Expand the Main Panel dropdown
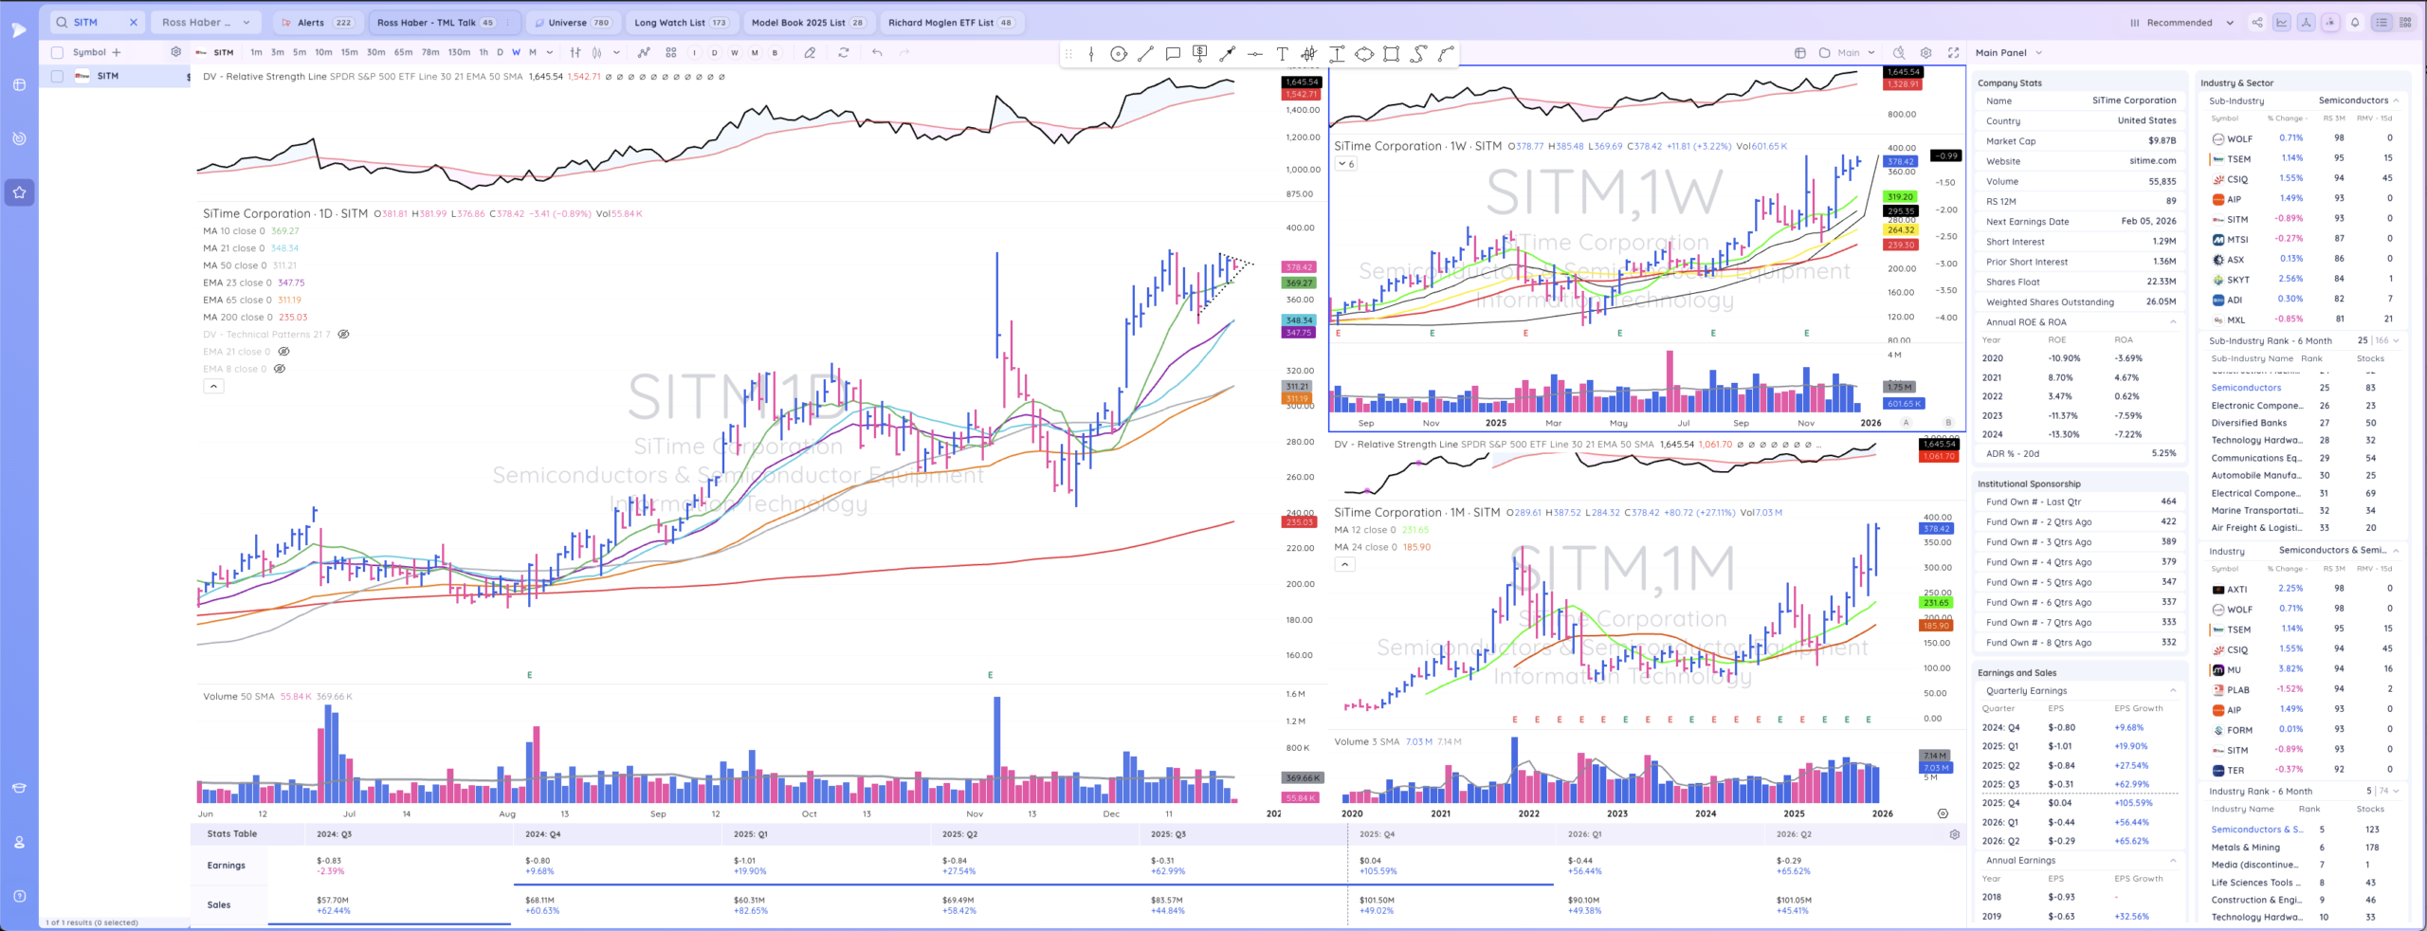This screenshot has width=2427, height=931. click(2038, 53)
